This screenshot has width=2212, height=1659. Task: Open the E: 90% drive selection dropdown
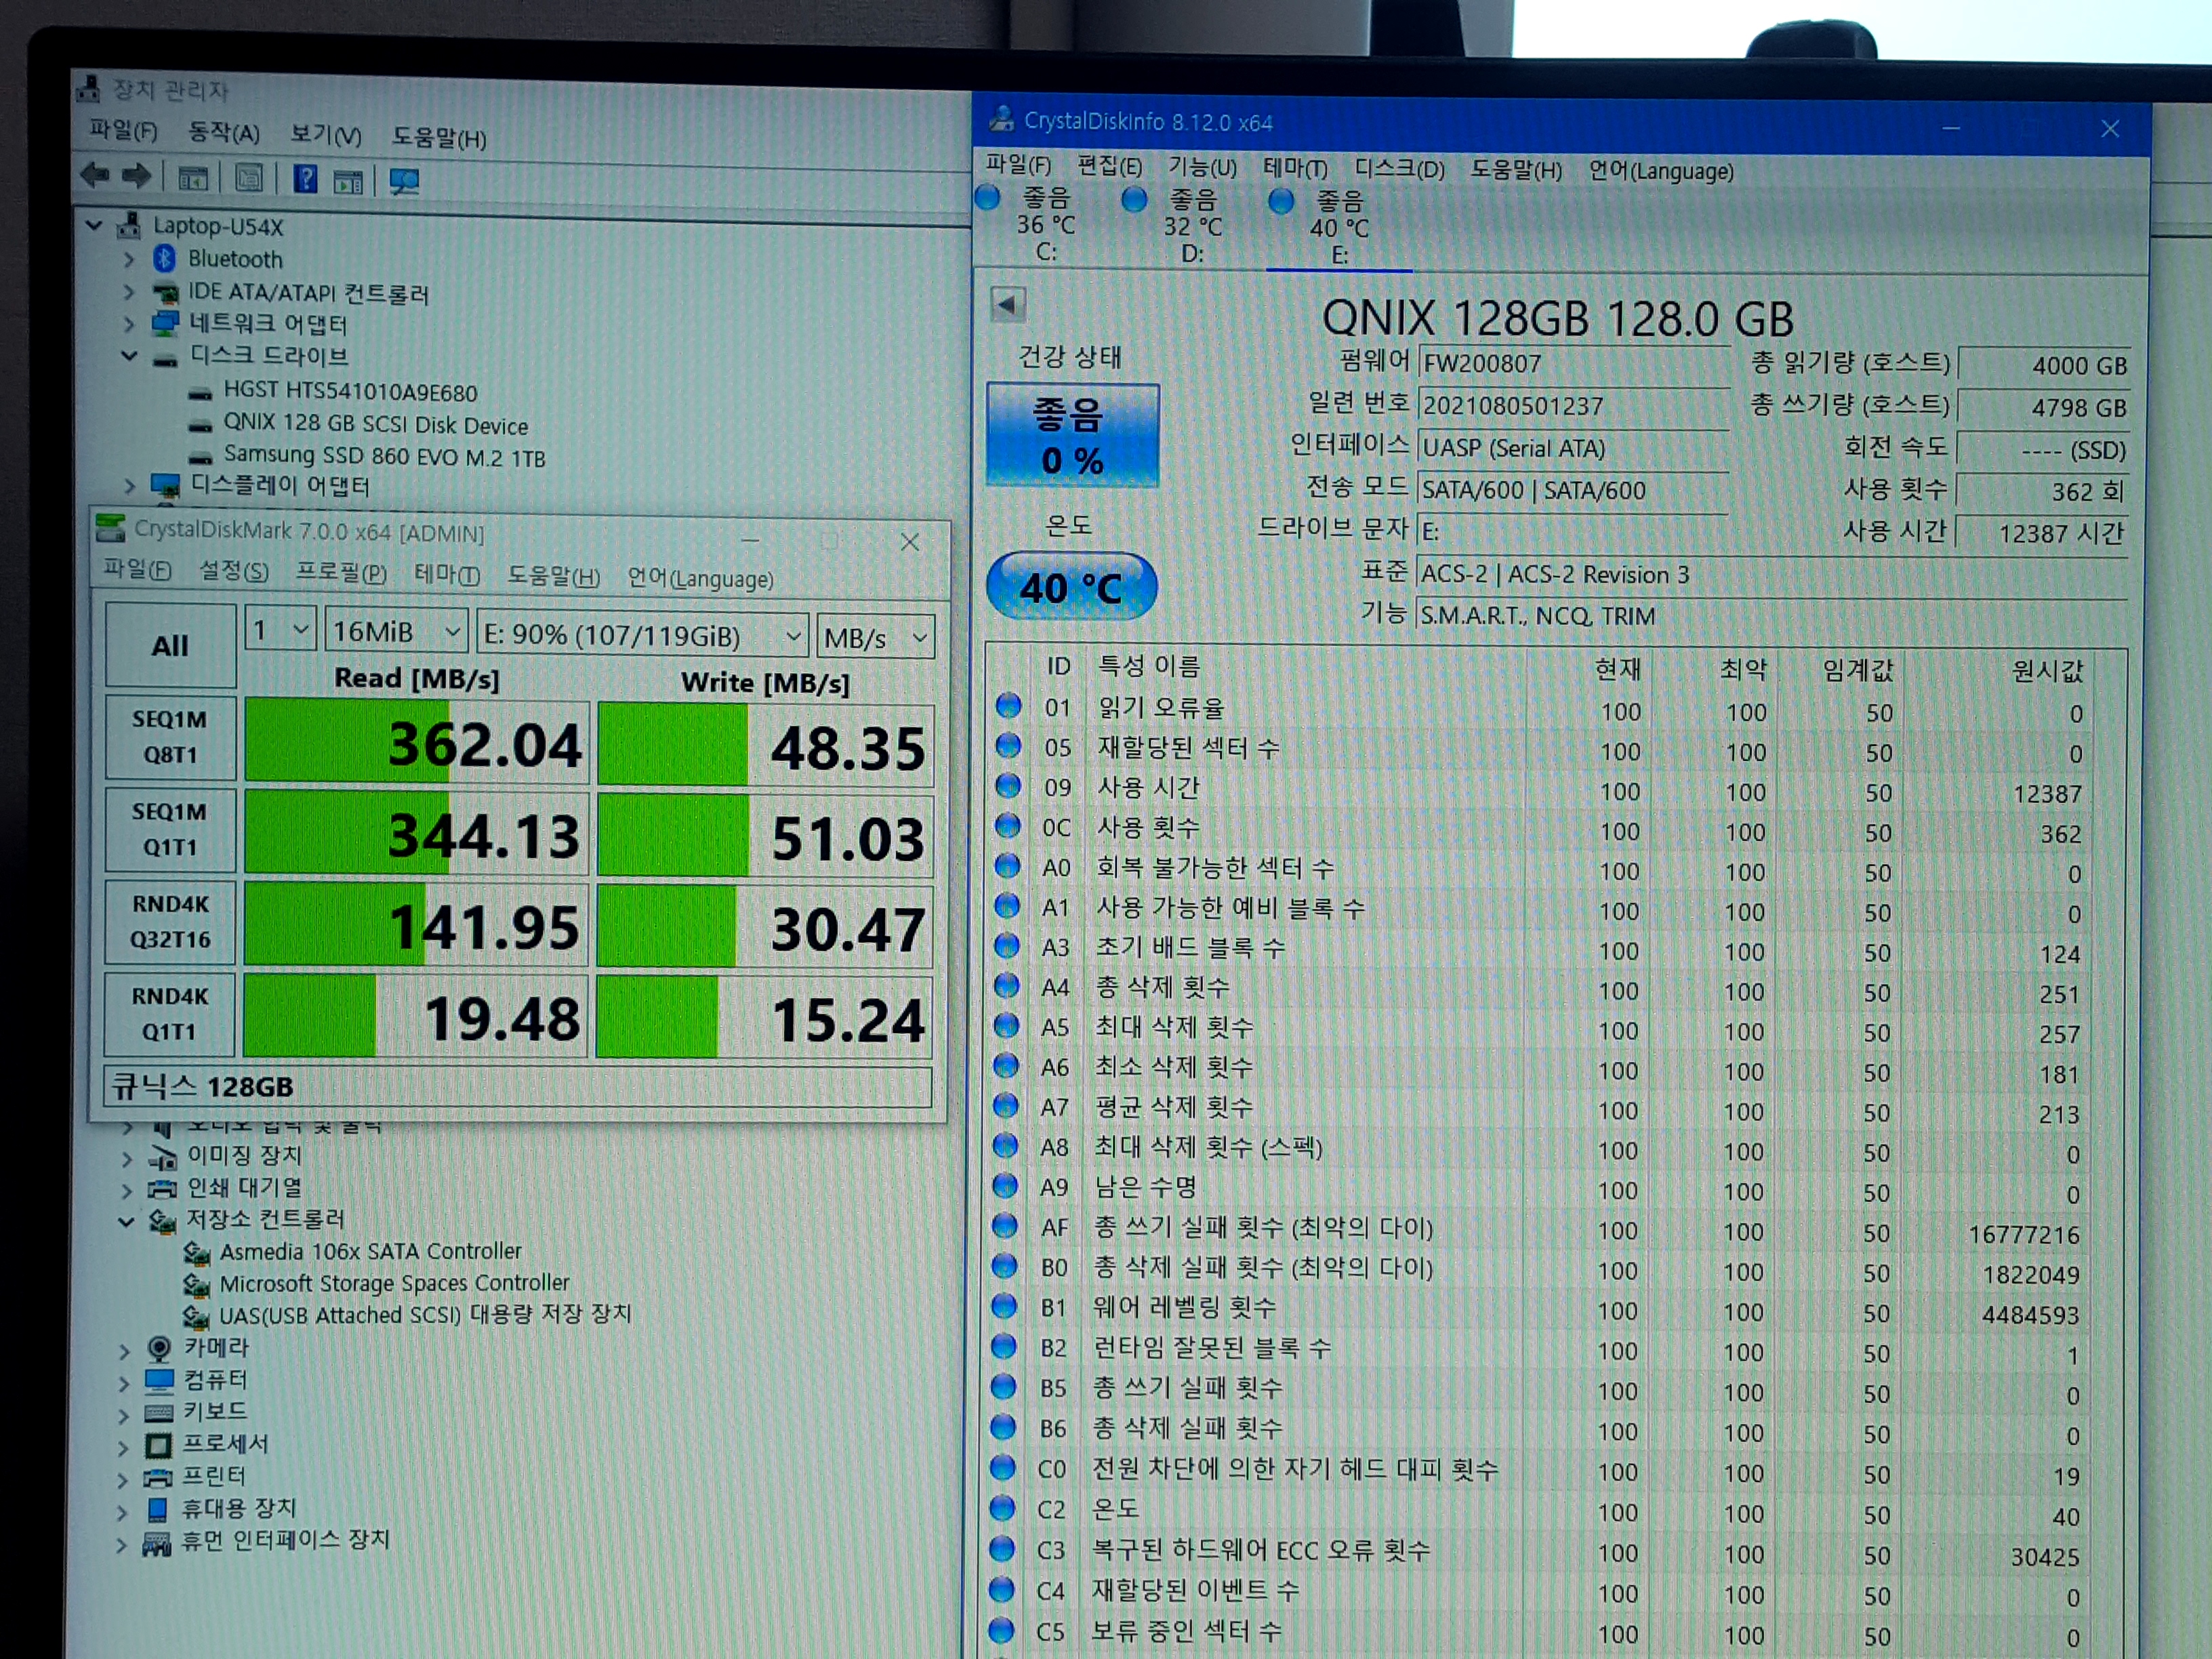(x=642, y=635)
